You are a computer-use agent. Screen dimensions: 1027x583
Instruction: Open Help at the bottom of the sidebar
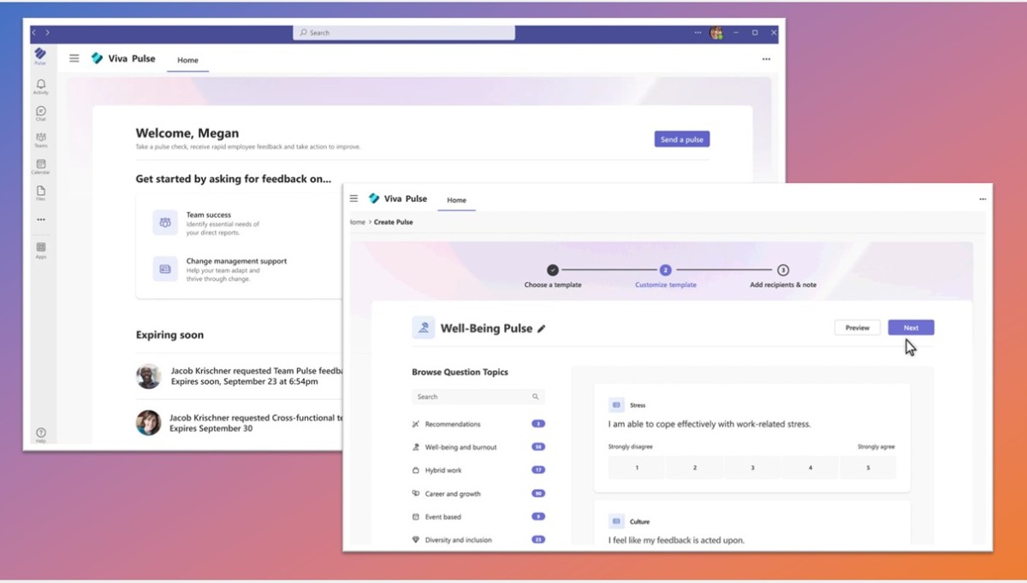40,435
